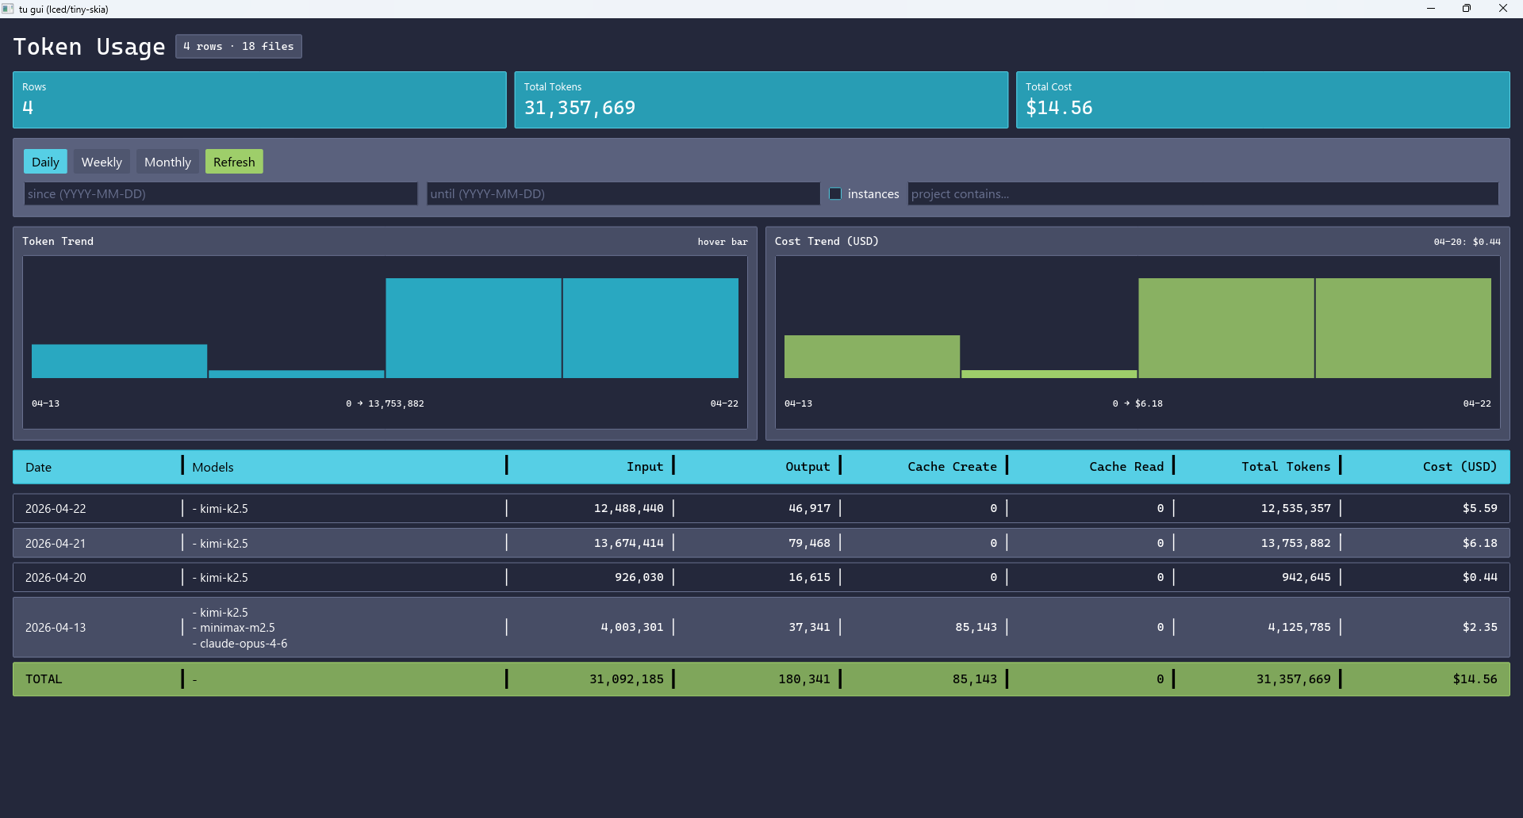
Task: Switch to the Daily view tab
Action: [x=45, y=162]
